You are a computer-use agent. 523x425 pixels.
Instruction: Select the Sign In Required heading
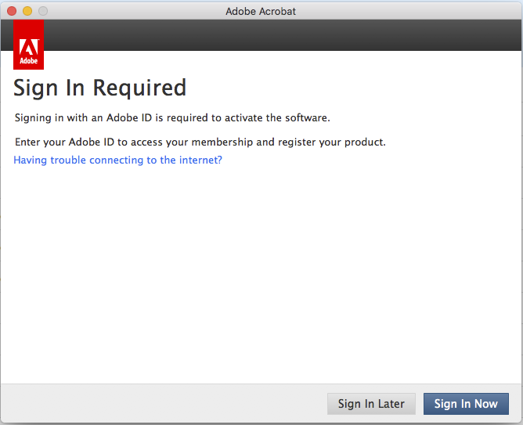[x=99, y=88]
